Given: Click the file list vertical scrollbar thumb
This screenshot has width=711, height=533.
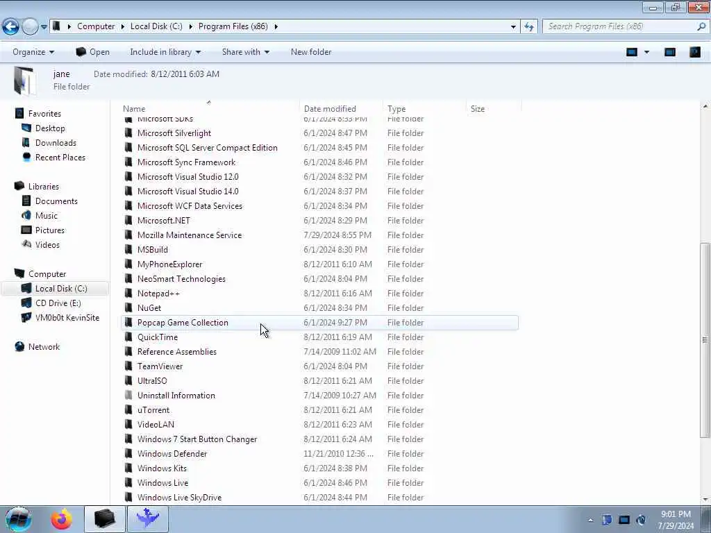Looking at the screenshot, I should coord(705,340).
